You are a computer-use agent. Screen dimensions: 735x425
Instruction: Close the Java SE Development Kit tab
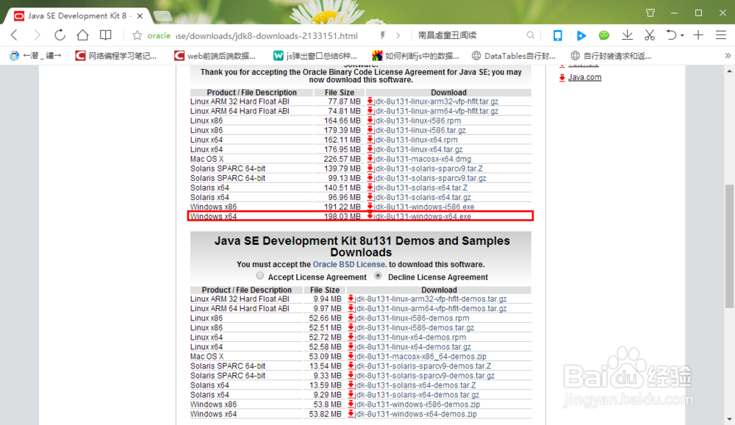coord(140,16)
